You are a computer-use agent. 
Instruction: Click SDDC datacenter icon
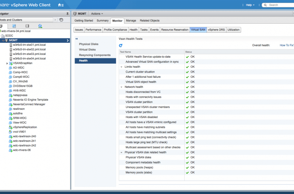(3, 36)
